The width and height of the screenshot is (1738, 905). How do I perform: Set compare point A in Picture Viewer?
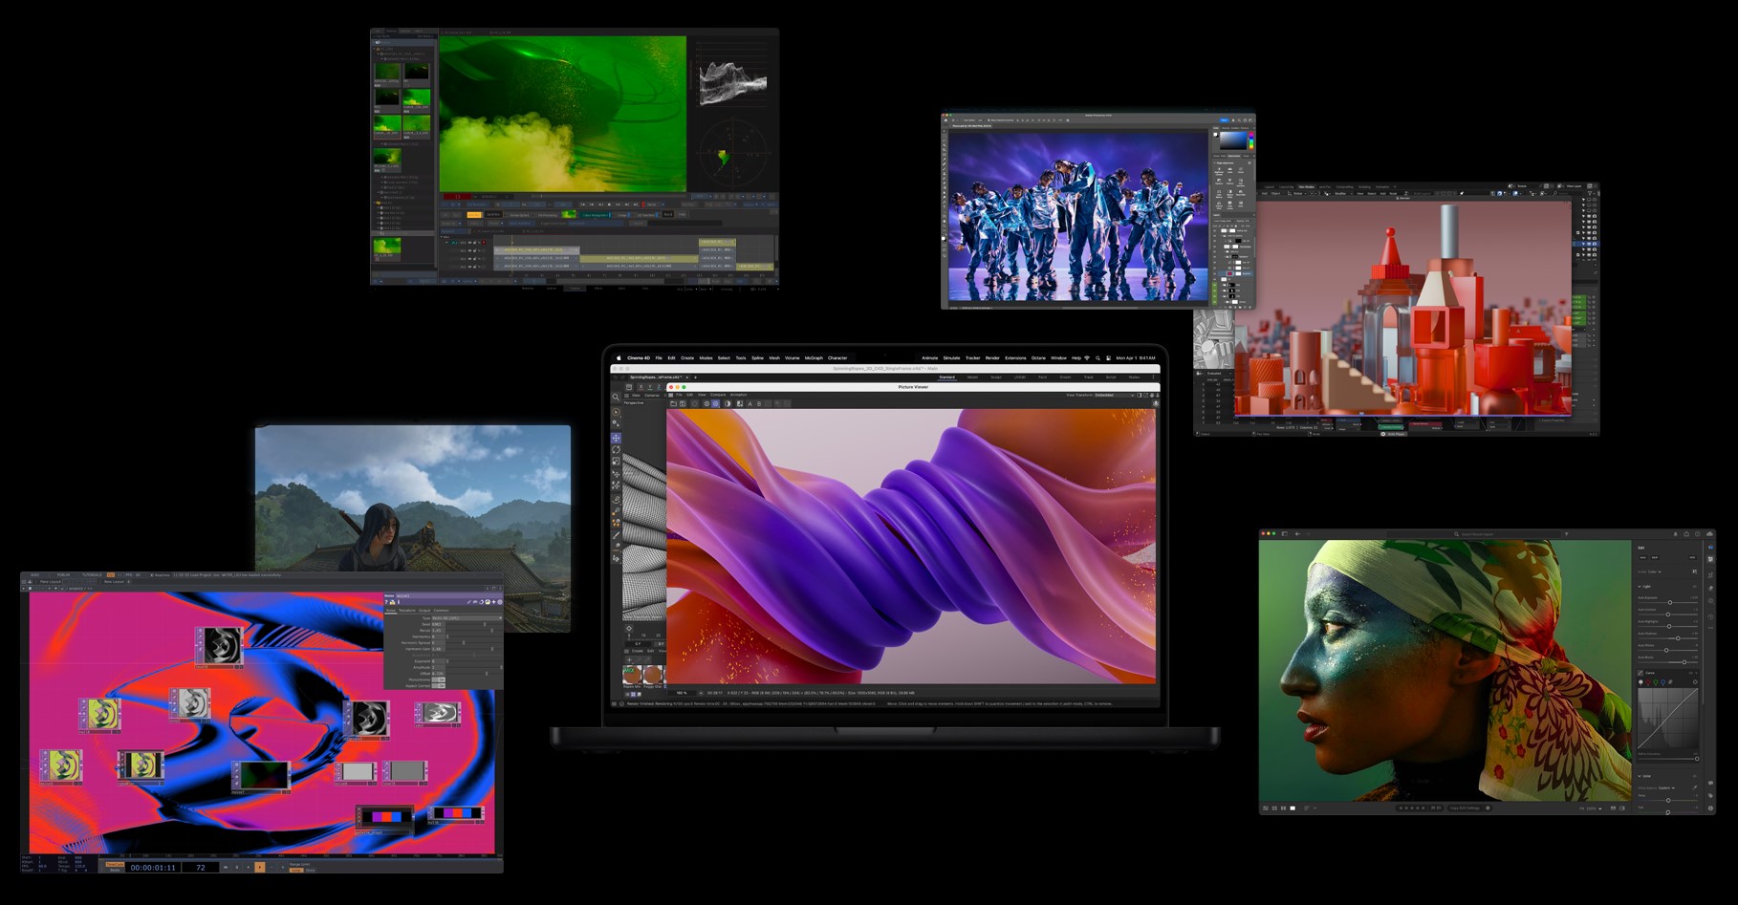click(x=750, y=403)
